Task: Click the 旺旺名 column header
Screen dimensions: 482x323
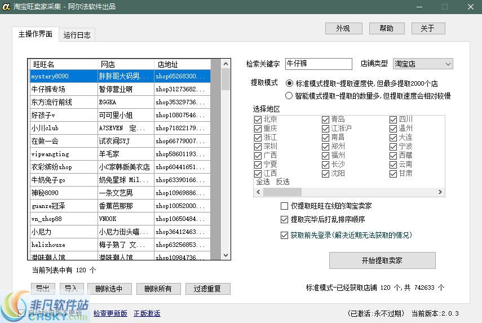Action: [x=64, y=64]
